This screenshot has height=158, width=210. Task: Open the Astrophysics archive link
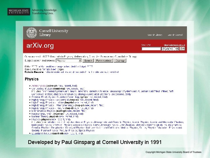[x=38, y=86]
